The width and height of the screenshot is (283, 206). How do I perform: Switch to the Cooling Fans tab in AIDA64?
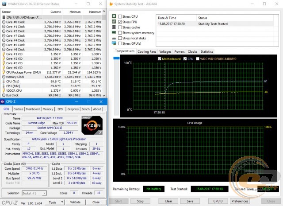coord(147,51)
